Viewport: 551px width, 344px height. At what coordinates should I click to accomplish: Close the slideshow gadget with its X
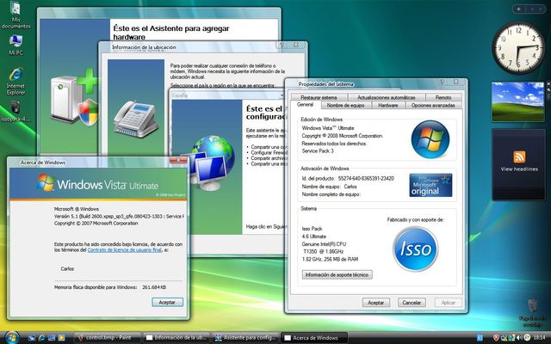[548, 84]
